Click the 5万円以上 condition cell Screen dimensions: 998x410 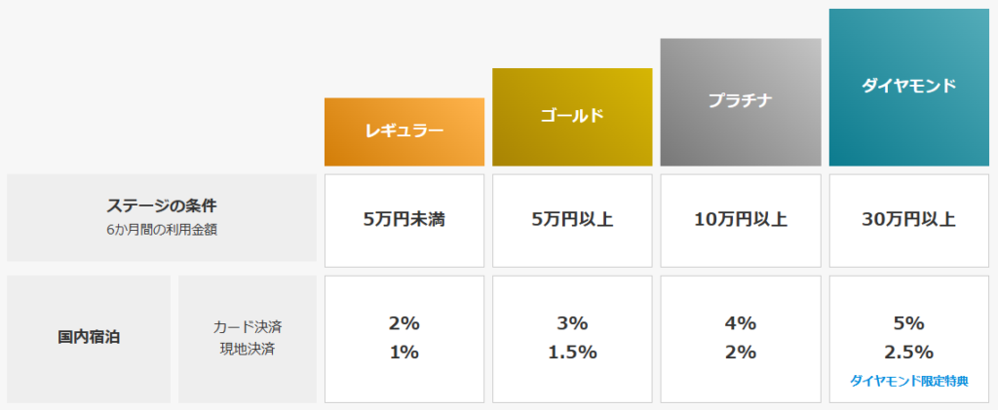coord(572,219)
